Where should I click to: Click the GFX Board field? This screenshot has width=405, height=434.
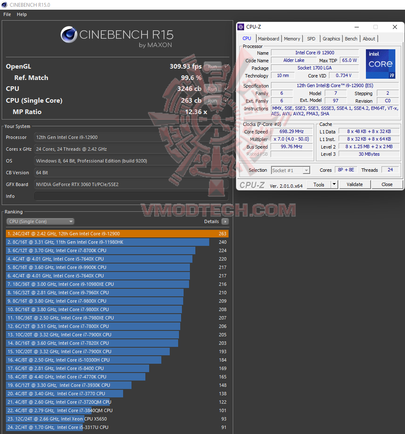point(131,184)
